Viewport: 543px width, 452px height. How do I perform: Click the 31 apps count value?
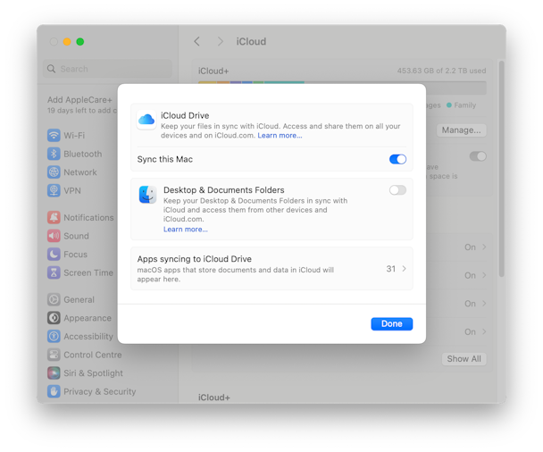[391, 269]
